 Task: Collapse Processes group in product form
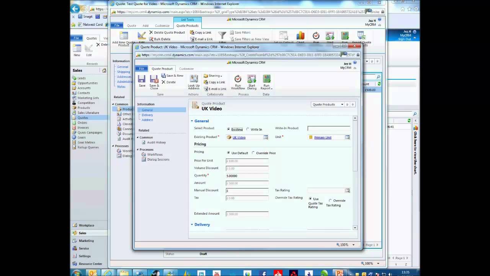point(138,149)
